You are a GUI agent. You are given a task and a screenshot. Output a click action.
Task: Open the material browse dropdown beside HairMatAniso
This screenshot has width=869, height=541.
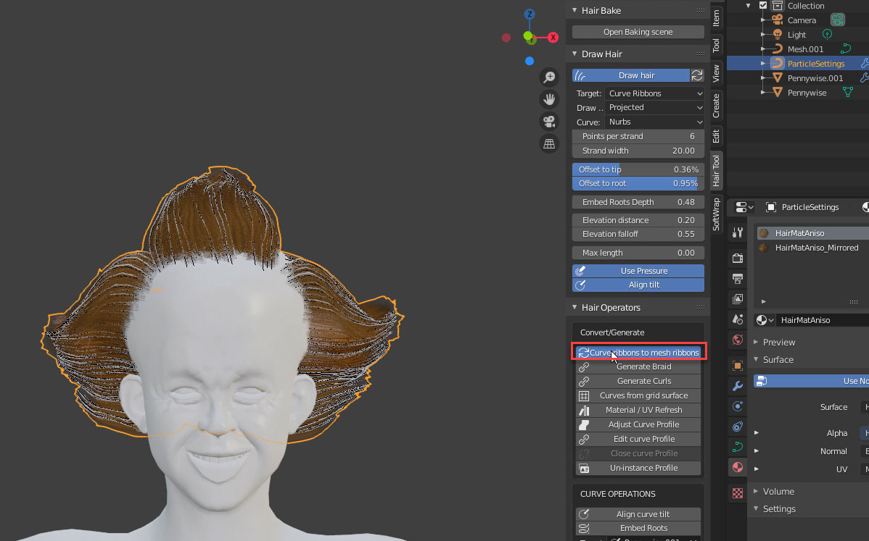coord(765,319)
